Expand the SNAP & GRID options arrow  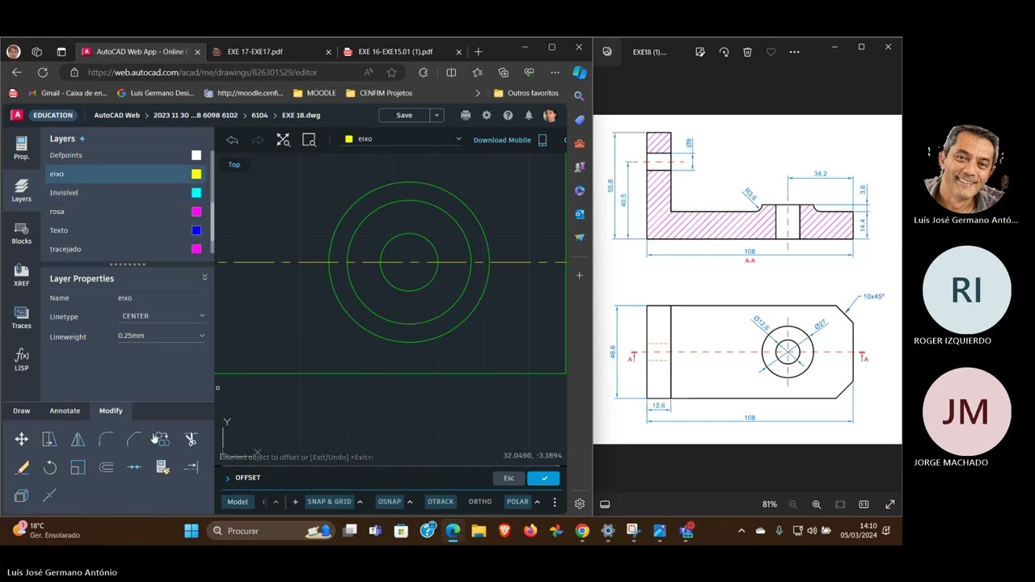point(360,502)
